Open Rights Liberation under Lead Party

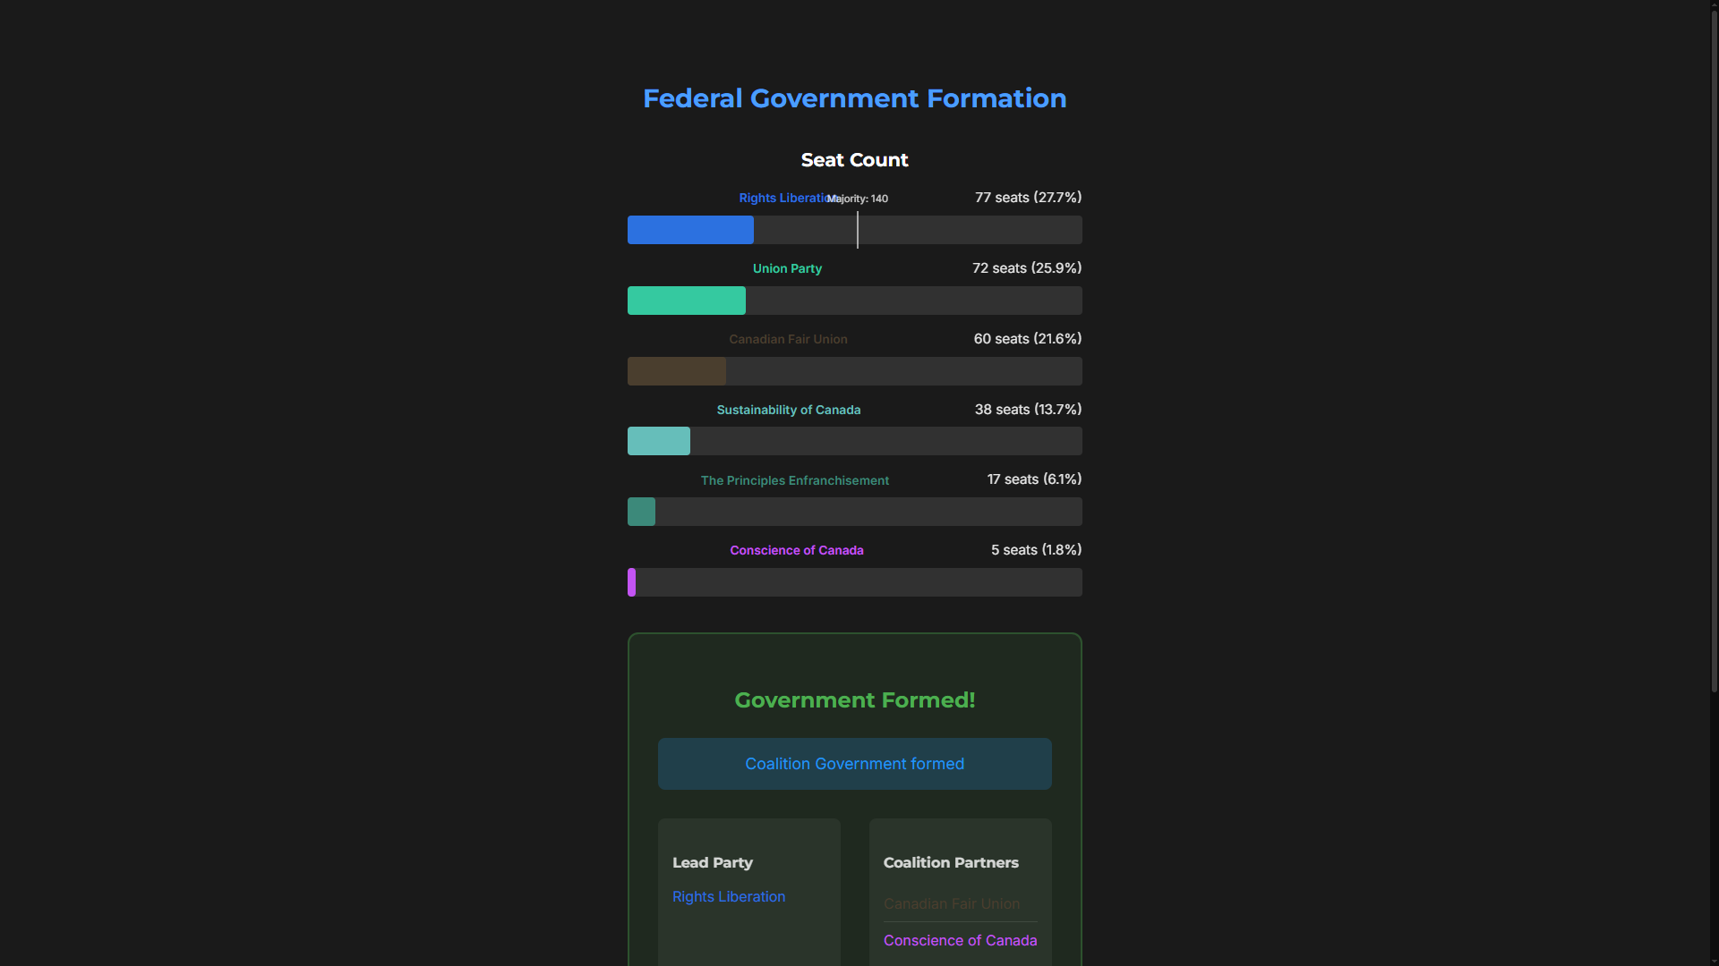pos(728,896)
